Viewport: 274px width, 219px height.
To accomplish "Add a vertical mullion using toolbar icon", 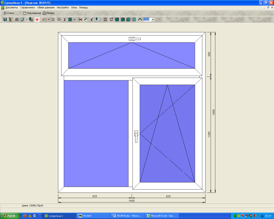I will (53, 19).
